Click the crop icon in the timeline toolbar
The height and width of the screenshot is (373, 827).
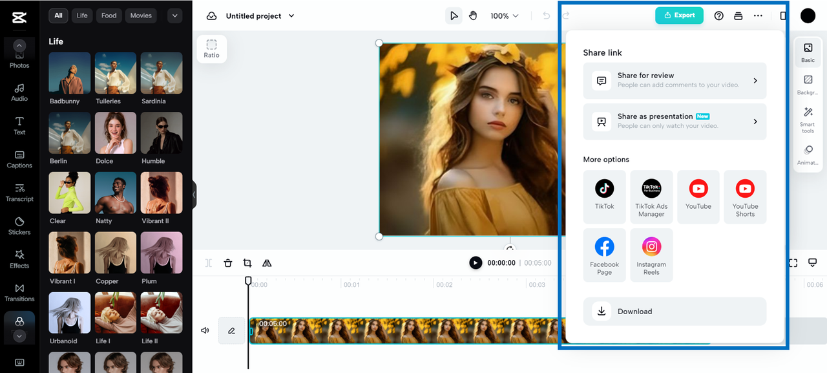pyautogui.click(x=247, y=263)
